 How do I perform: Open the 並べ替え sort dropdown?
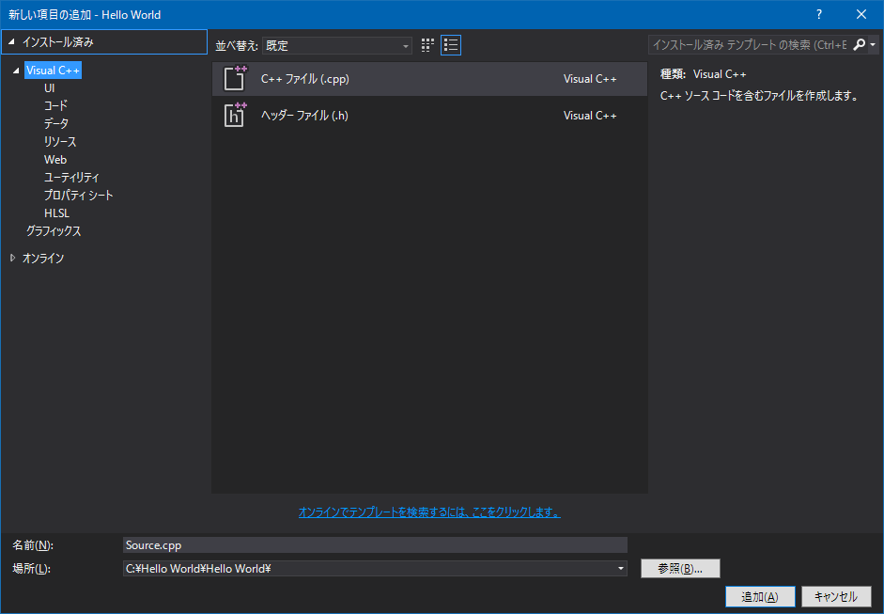(406, 45)
